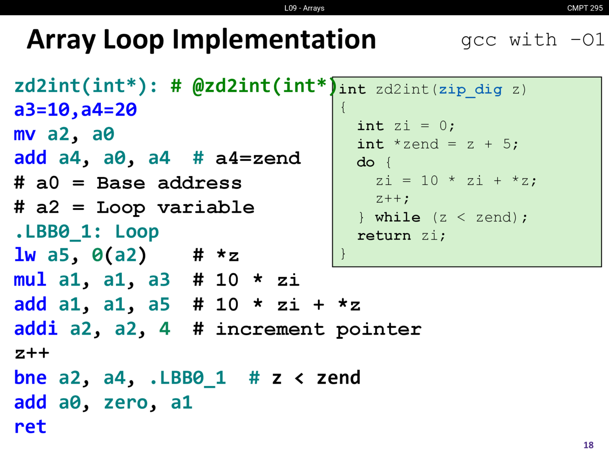Click the '.LBB0_1: Loop' label line
609x457 pixels.
87,232
